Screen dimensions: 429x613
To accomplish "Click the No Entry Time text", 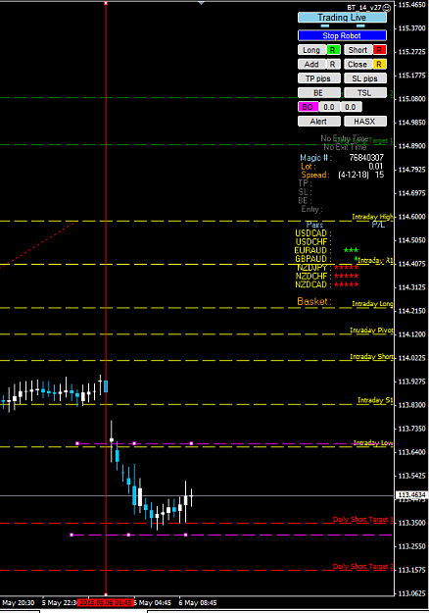I will coord(345,138).
